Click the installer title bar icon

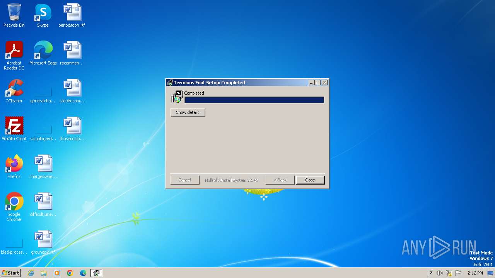click(x=170, y=83)
